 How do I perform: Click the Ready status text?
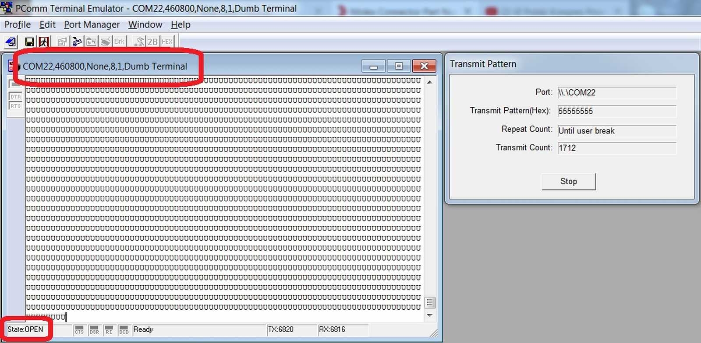click(x=143, y=329)
